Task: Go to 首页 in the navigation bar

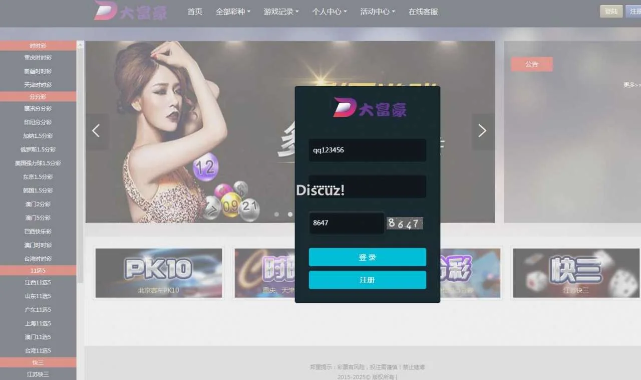Action: 195,12
